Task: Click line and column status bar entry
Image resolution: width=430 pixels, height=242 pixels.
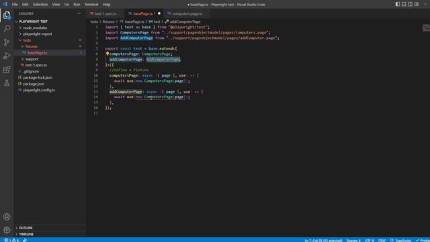Action: (323, 241)
